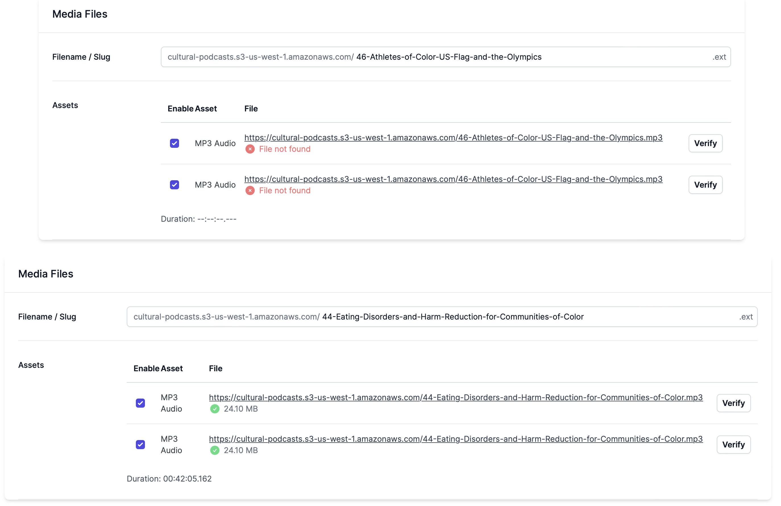
Task: Click '.ext' suffix in episode 44 slug field
Action: [746, 317]
